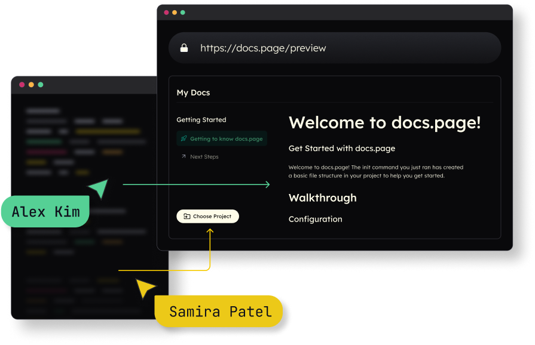
Task: Click the green dot on the browser window
Action: [183, 13]
